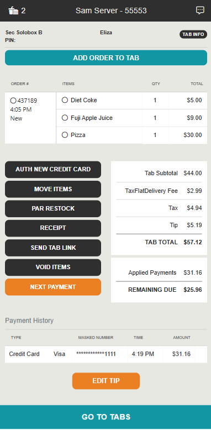The height and width of the screenshot is (430, 211).
Task: Send the tab link
Action: coord(53,248)
